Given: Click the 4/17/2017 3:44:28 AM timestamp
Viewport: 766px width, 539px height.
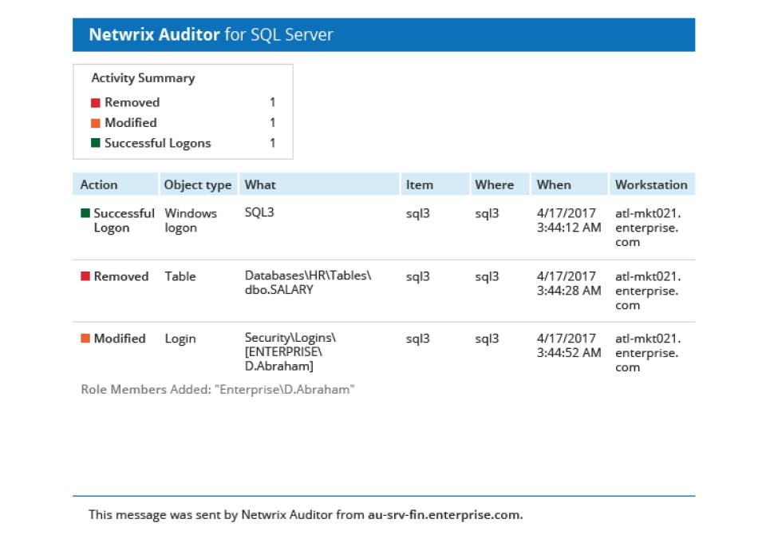Looking at the screenshot, I should (569, 283).
